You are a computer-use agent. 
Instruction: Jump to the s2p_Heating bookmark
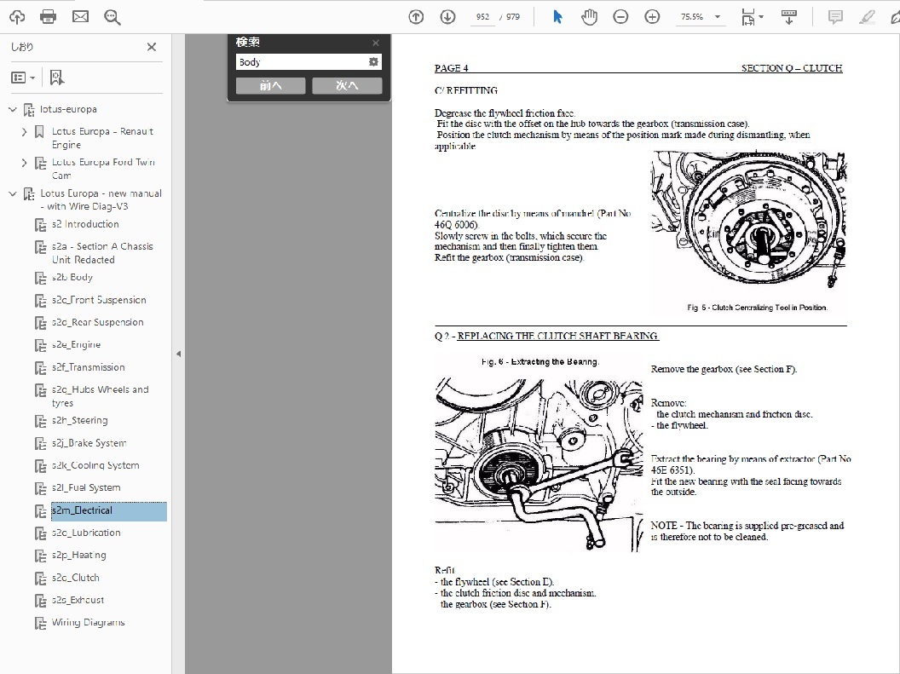(x=79, y=556)
